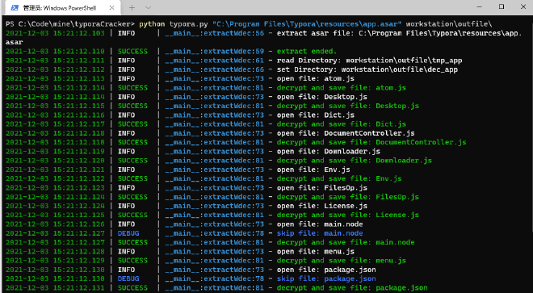Click set Directory: workstation\outfile\dec_app

[367, 69]
